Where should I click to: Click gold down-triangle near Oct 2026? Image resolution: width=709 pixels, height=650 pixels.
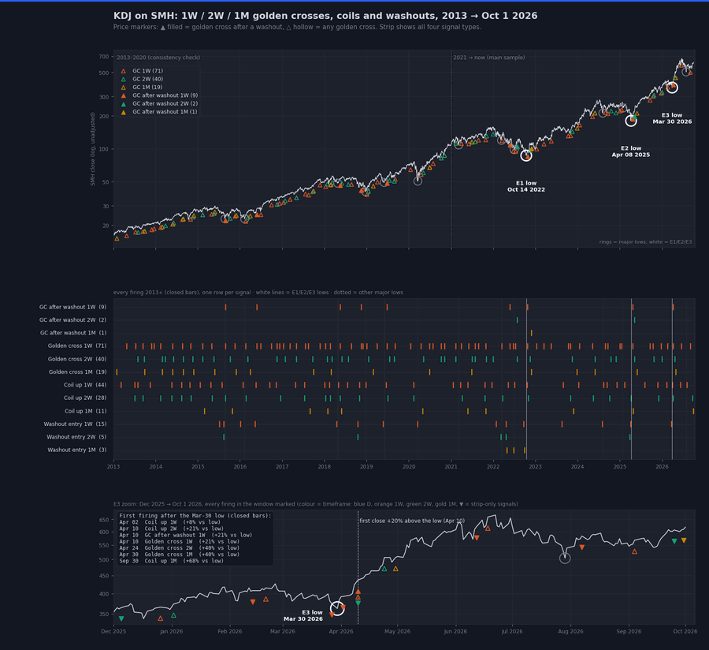[x=684, y=540]
